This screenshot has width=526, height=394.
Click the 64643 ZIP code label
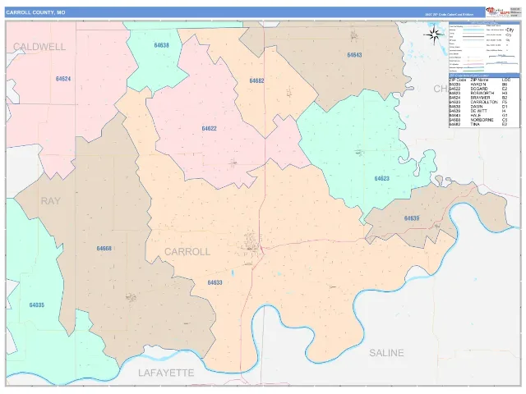click(354, 55)
